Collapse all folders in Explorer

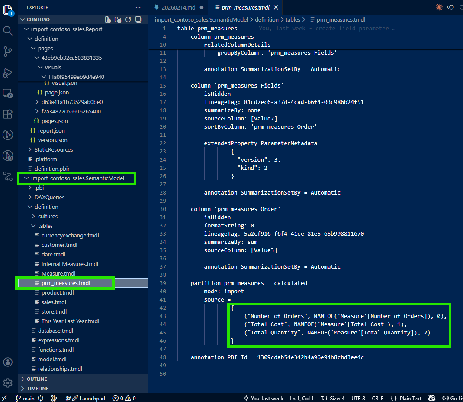pyautogui.click(x=138, y=19)
